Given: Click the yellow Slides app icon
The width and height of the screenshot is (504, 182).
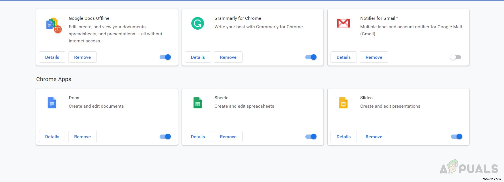Looking at the screenshot, I should (343, 103).
